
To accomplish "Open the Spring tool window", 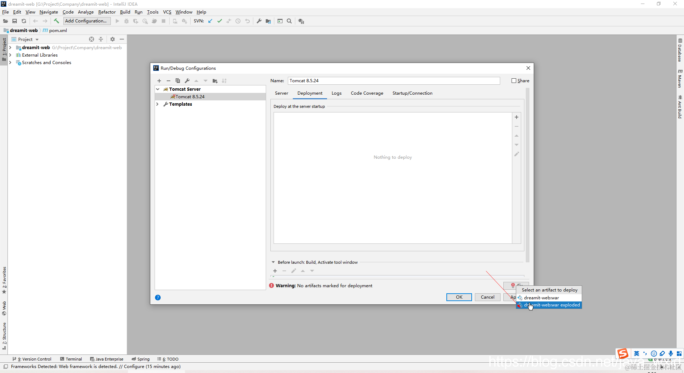I will click(x=141, y=359).
